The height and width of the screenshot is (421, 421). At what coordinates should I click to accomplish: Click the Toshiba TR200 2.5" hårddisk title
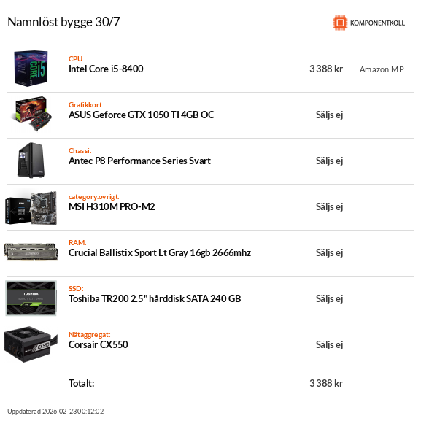(x=155, y=298)
